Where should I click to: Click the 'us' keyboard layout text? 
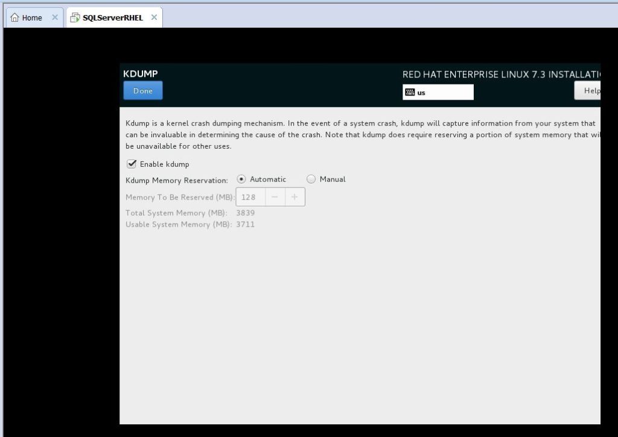pyautogui.click(x=421, y=92)
